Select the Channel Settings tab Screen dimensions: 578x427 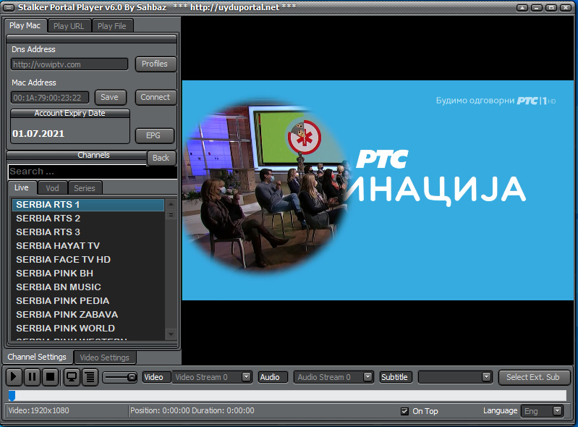pyautogui.click(x=37, y=357)
